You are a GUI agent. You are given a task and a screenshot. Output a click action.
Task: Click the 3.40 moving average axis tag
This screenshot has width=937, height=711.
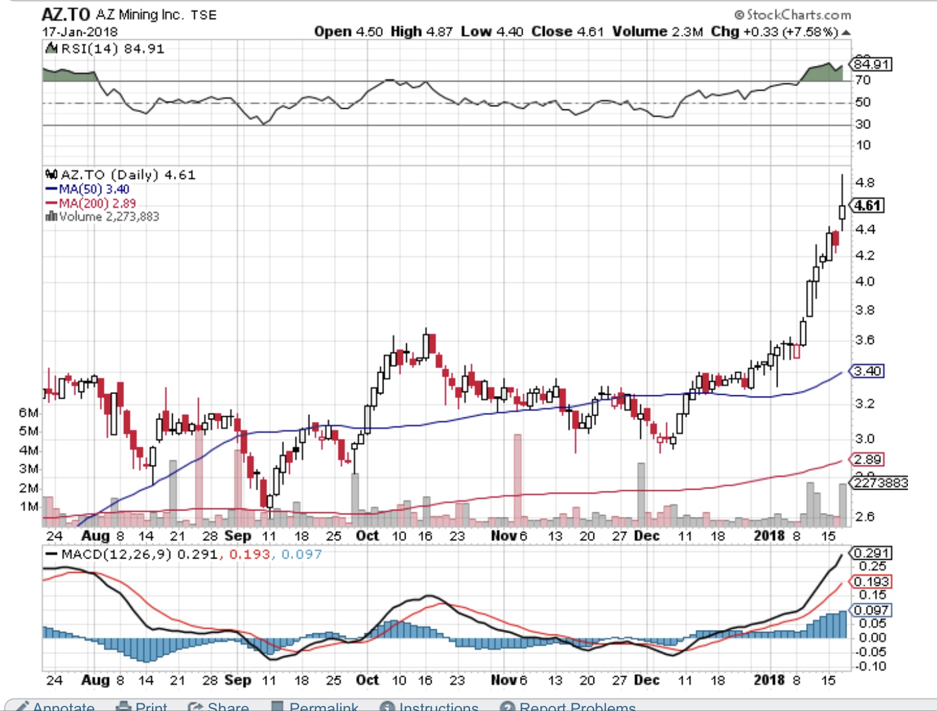867,371
